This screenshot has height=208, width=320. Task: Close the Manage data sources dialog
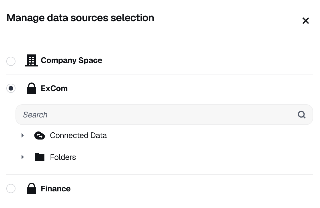point(305,21)
